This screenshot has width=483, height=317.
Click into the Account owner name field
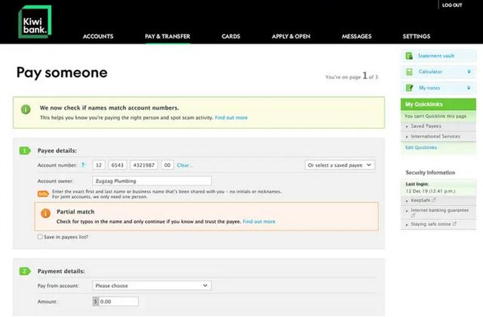coord(152,181)
